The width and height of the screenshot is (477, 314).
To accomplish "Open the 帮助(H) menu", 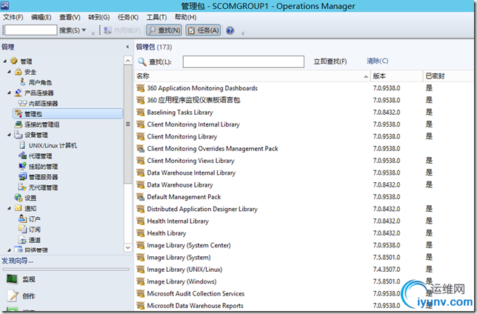I will (x=185, y=17).
